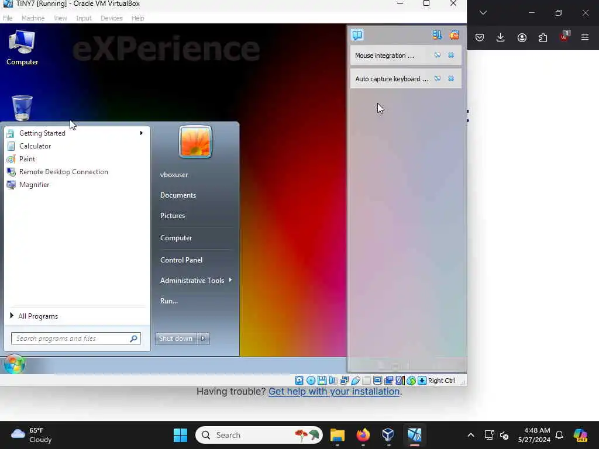
Task: Open Computer from Start menu right pane
Action: point(176,238)
